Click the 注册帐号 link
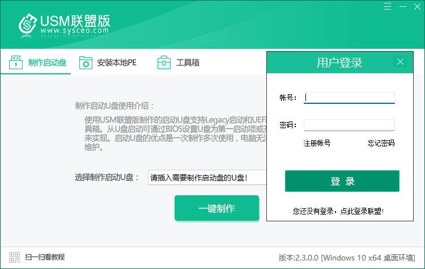This screenshot has width=425, height=269. [x=317, y=143]
